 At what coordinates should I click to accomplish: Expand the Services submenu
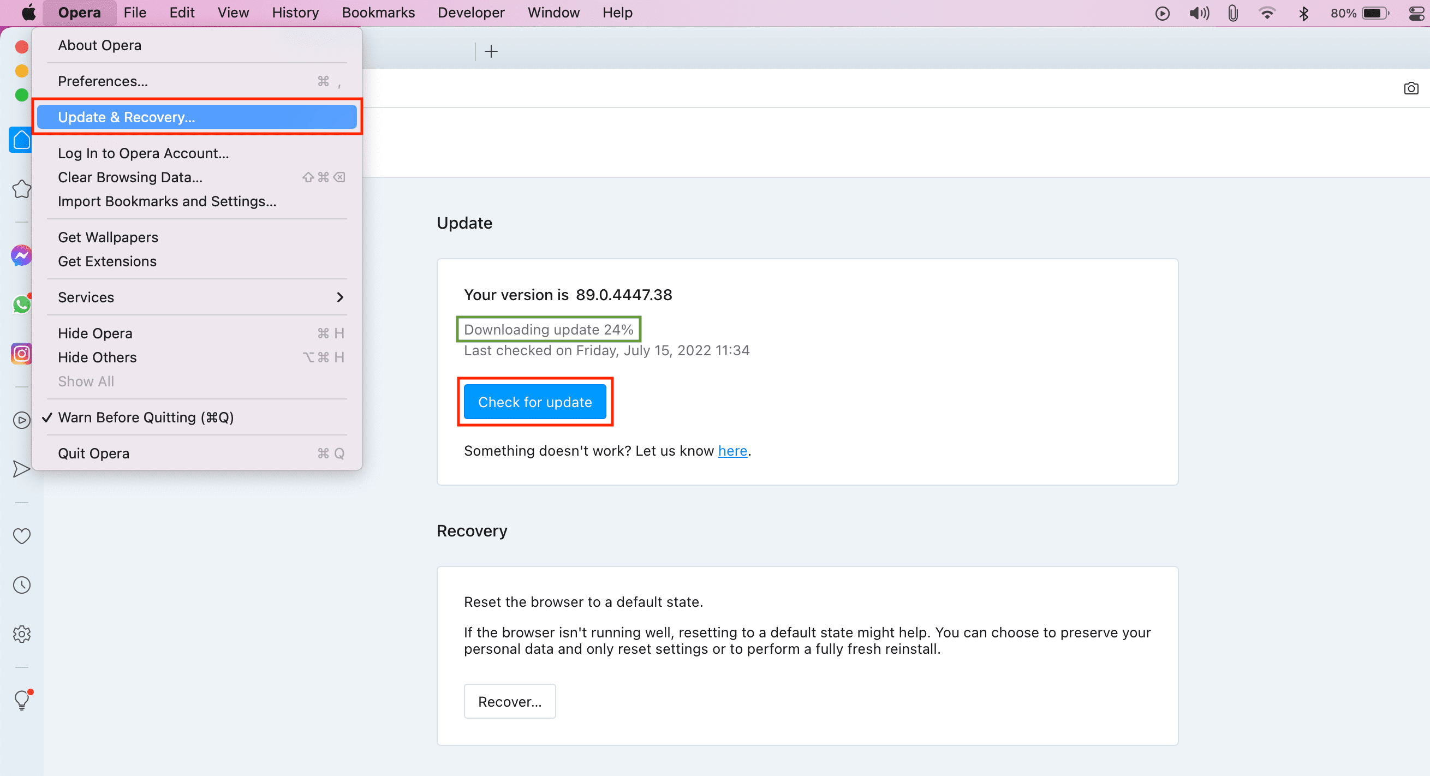(197, 297)
